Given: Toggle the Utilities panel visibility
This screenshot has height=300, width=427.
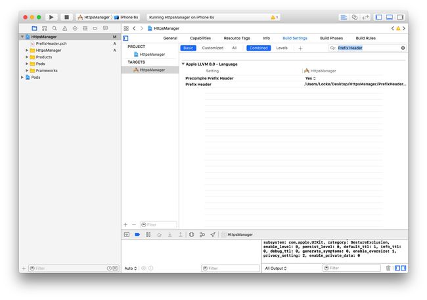Looking at the screenshot, I should click(x=400, y=17).
